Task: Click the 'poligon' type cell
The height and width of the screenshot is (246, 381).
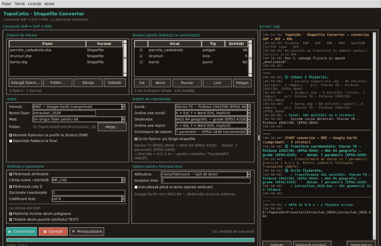Action: (209, 50)
